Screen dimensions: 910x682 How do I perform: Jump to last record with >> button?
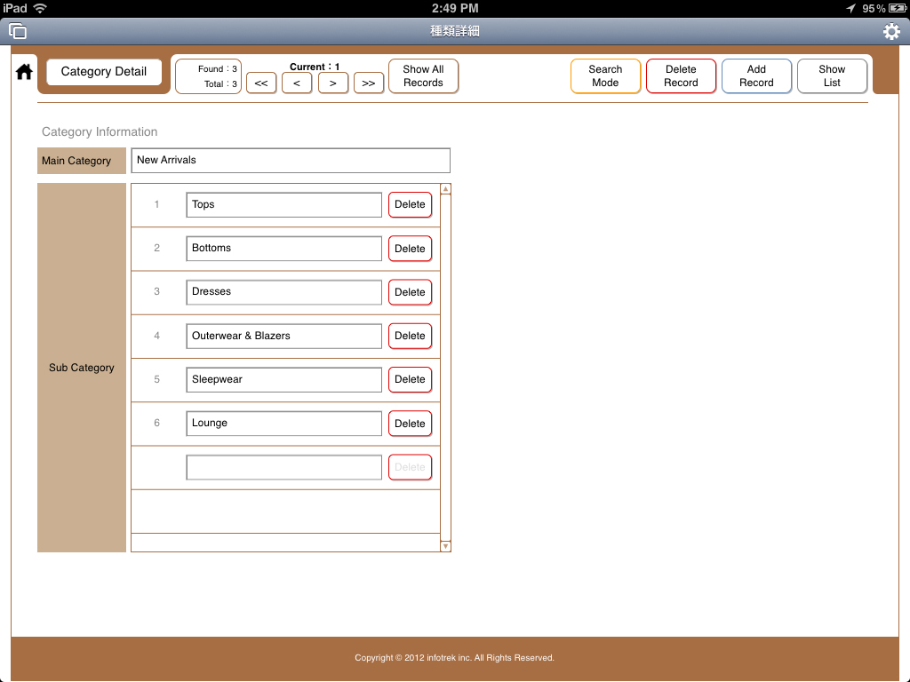[x=368, y=83]
